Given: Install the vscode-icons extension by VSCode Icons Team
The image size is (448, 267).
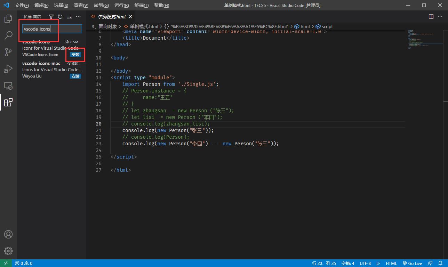Looking at the screenshot, I should (75, 55).
